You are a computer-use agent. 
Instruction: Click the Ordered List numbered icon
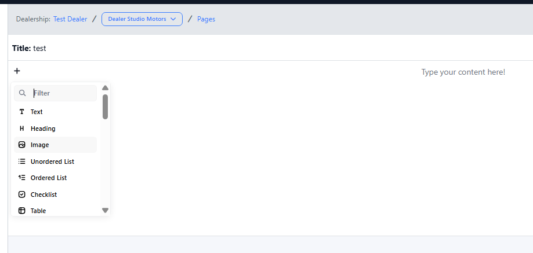(22, 178)
